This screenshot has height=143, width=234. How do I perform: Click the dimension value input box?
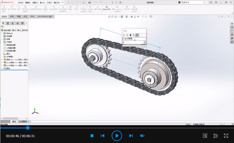[133, 42]
